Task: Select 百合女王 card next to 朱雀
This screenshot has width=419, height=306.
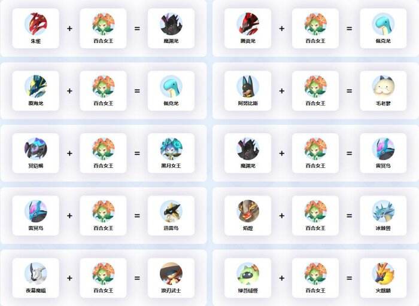Action: (x=103, y=28)
